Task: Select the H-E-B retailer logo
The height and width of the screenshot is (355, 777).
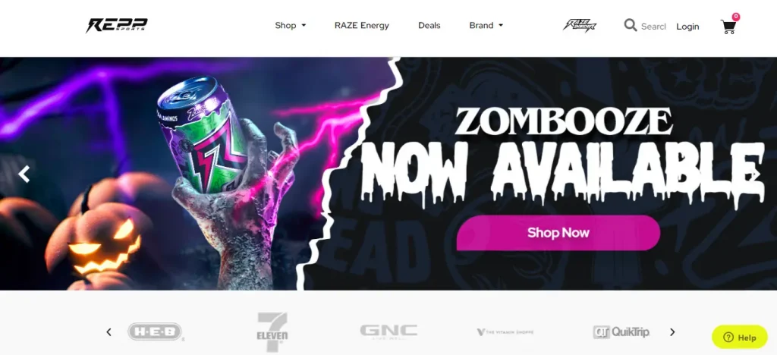Action: pos(156,331)
